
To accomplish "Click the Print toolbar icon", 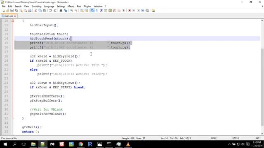I will [30, 10].
